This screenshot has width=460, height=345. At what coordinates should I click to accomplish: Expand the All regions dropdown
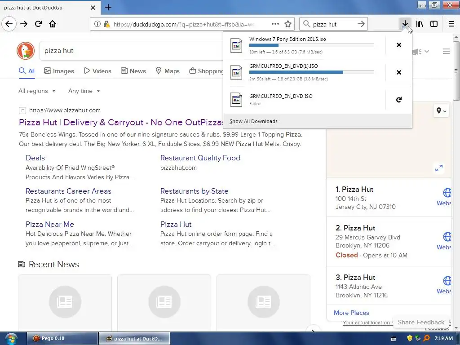coord(37,91)
